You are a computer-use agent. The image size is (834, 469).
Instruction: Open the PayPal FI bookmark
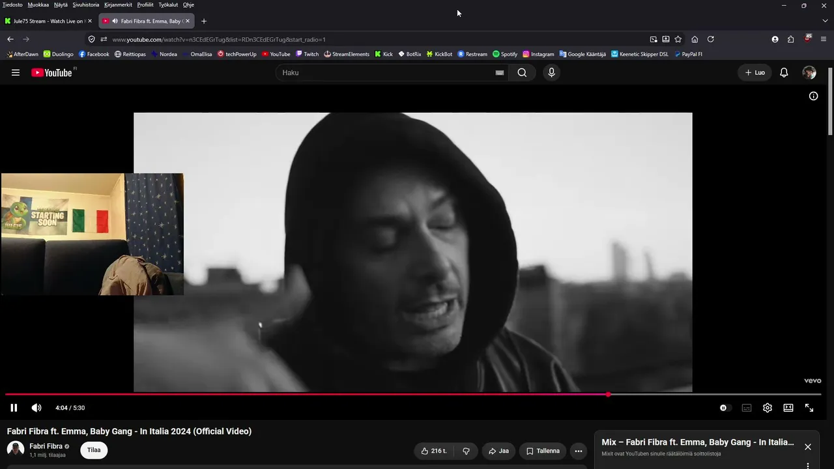[688, 54]
